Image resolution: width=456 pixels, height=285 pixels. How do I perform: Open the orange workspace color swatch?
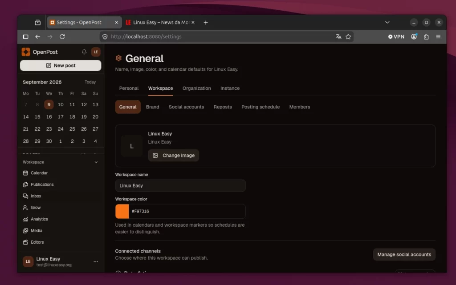(122, 211)
